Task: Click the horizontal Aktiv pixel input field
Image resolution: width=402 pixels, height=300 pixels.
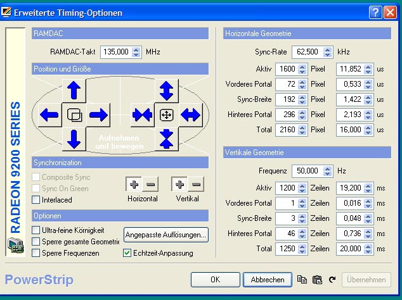Action: pyautogui.click(x=285, y=68)
